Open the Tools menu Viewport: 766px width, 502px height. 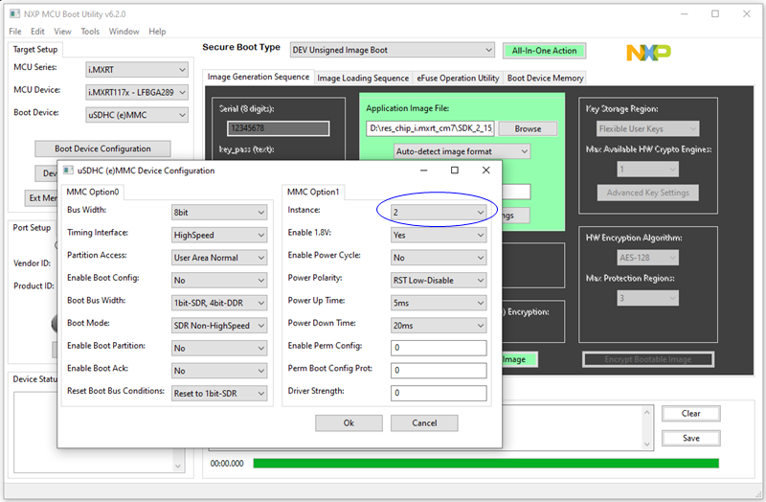tap(90, 32)
